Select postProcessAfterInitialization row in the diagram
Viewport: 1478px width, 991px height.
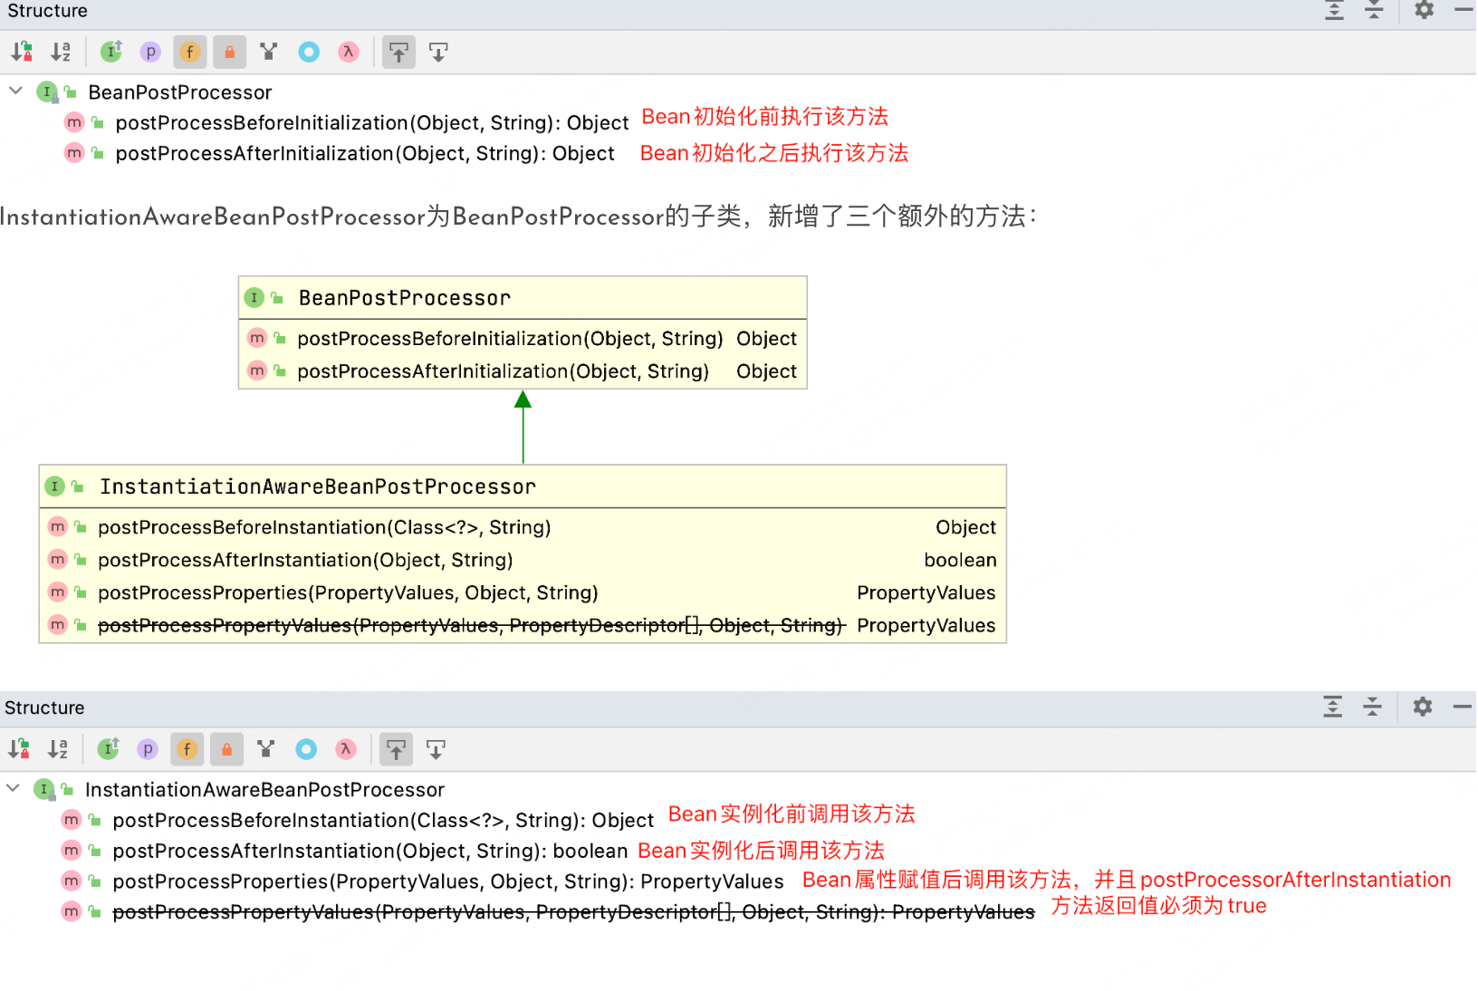523,371
